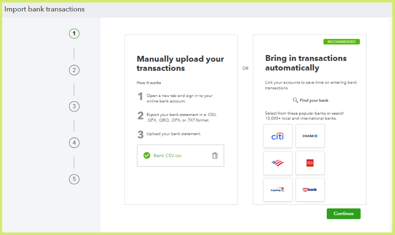Viewport: 395px width, 235px height.
Task: Jump to step 4 in the progress tracker
Action: (x=74, y=143)
